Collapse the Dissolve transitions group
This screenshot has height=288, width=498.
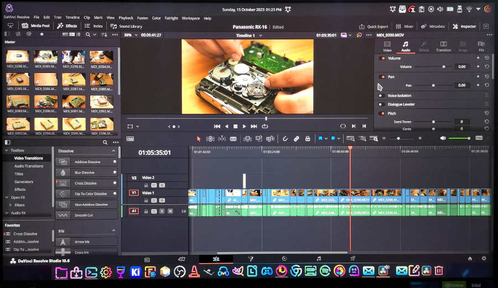coord(113,151)
